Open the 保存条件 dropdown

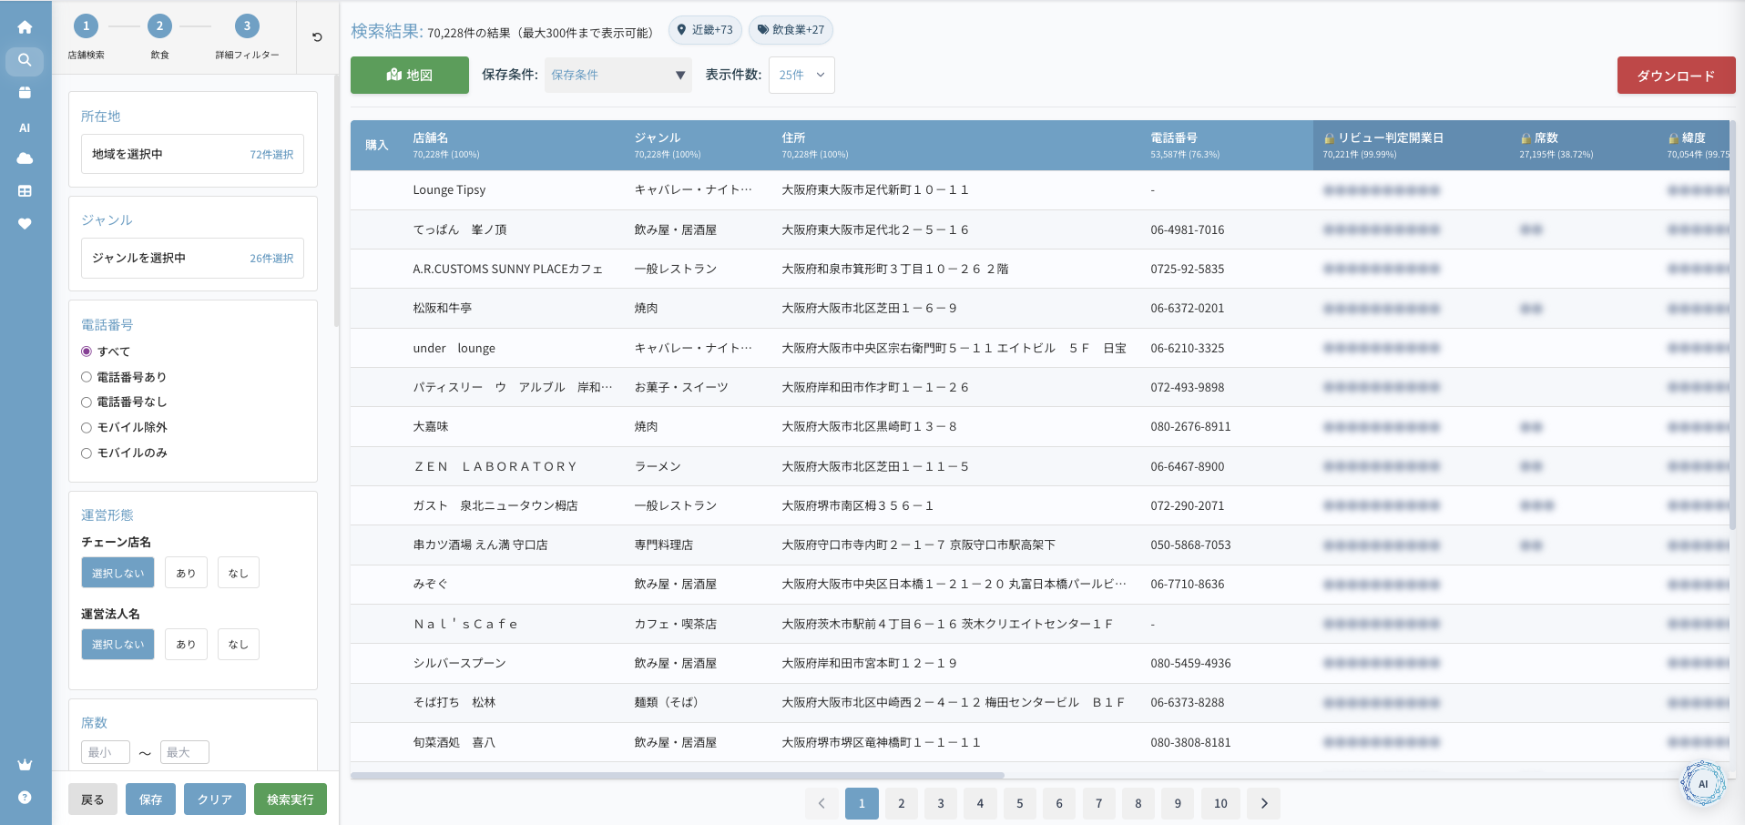point(617,75)
